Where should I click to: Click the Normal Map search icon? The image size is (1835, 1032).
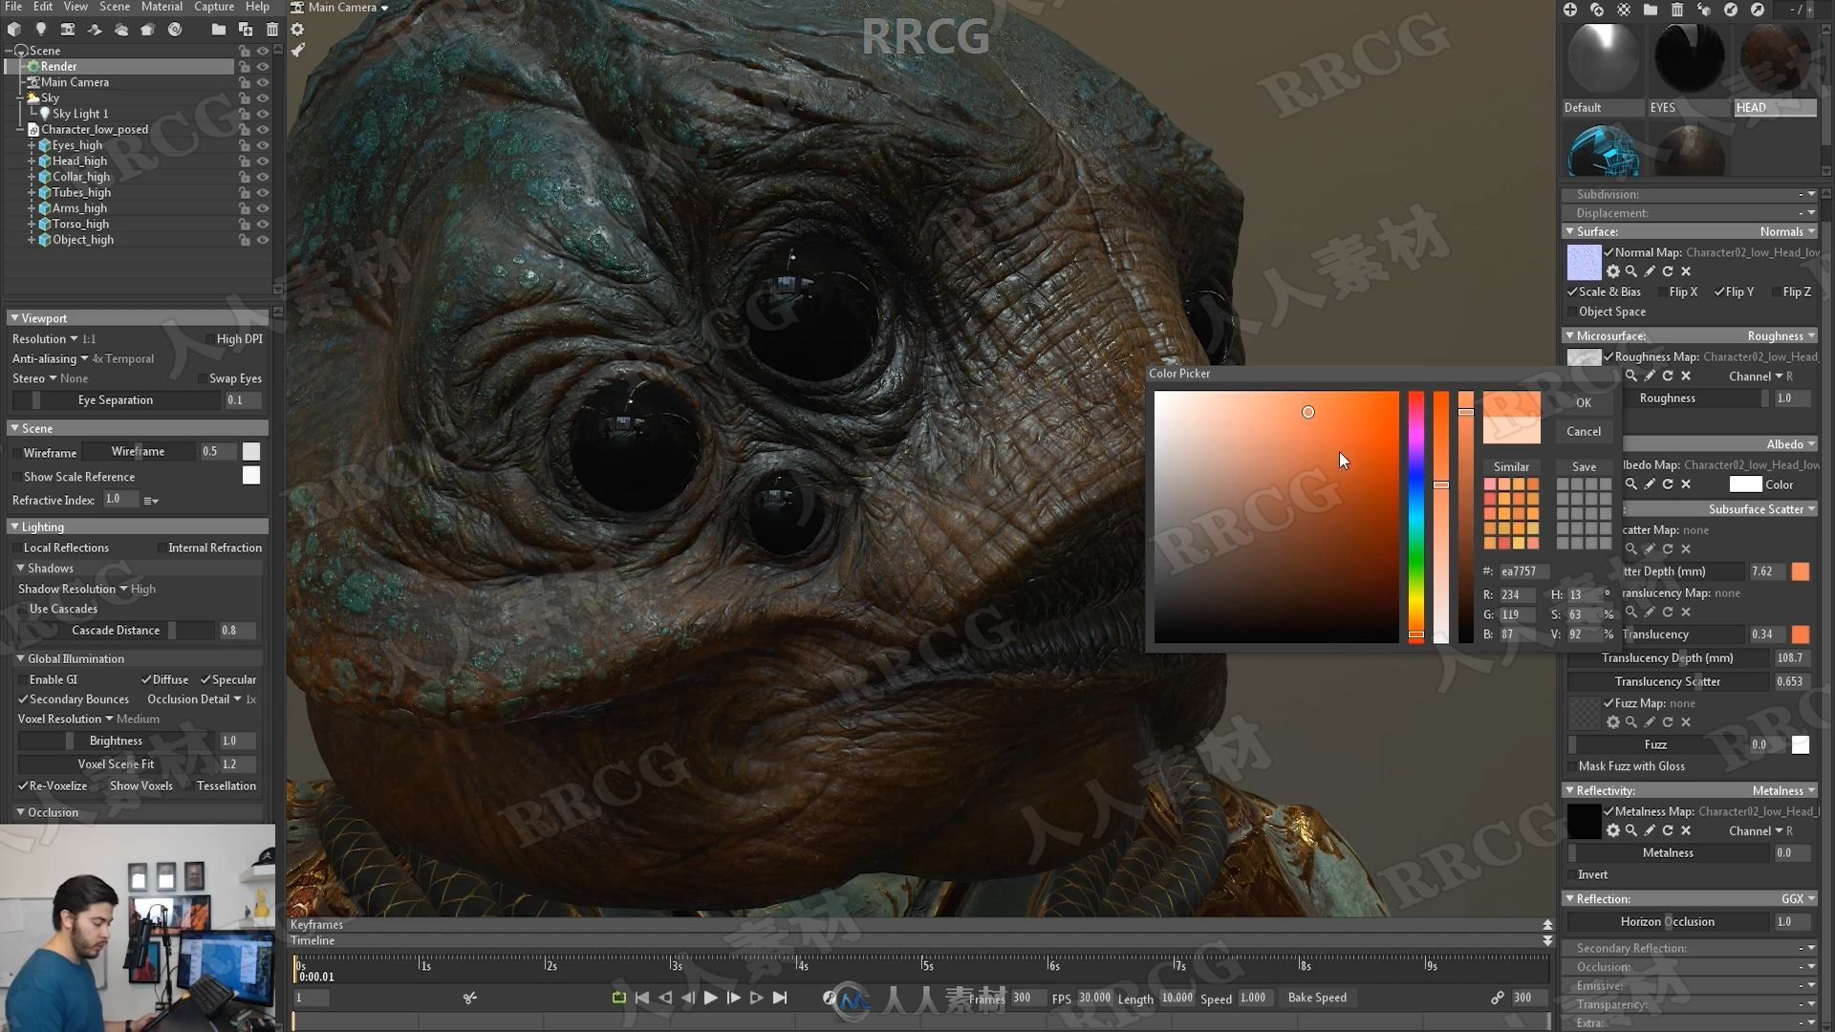click(1632, 271)
